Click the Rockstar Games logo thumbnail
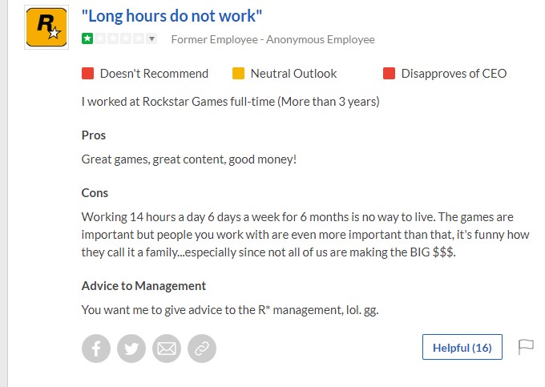 coord(46,27)
